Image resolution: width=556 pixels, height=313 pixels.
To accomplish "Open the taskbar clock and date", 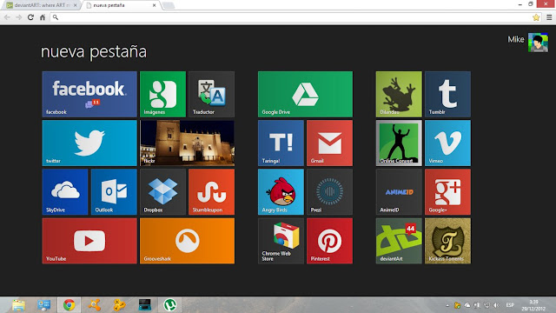I will [x=533, y=305].
